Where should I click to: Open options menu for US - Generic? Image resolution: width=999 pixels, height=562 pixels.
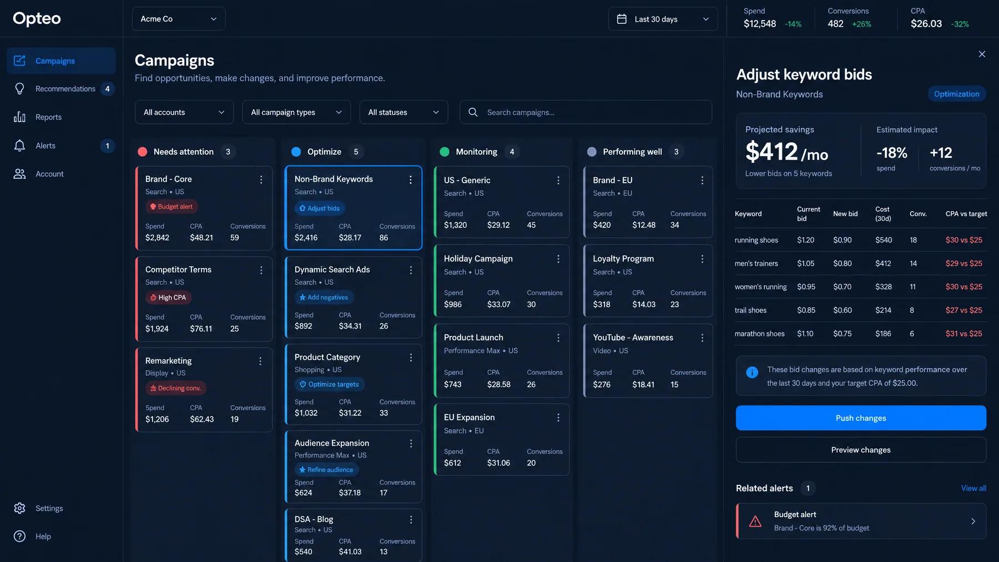[558, 180]
